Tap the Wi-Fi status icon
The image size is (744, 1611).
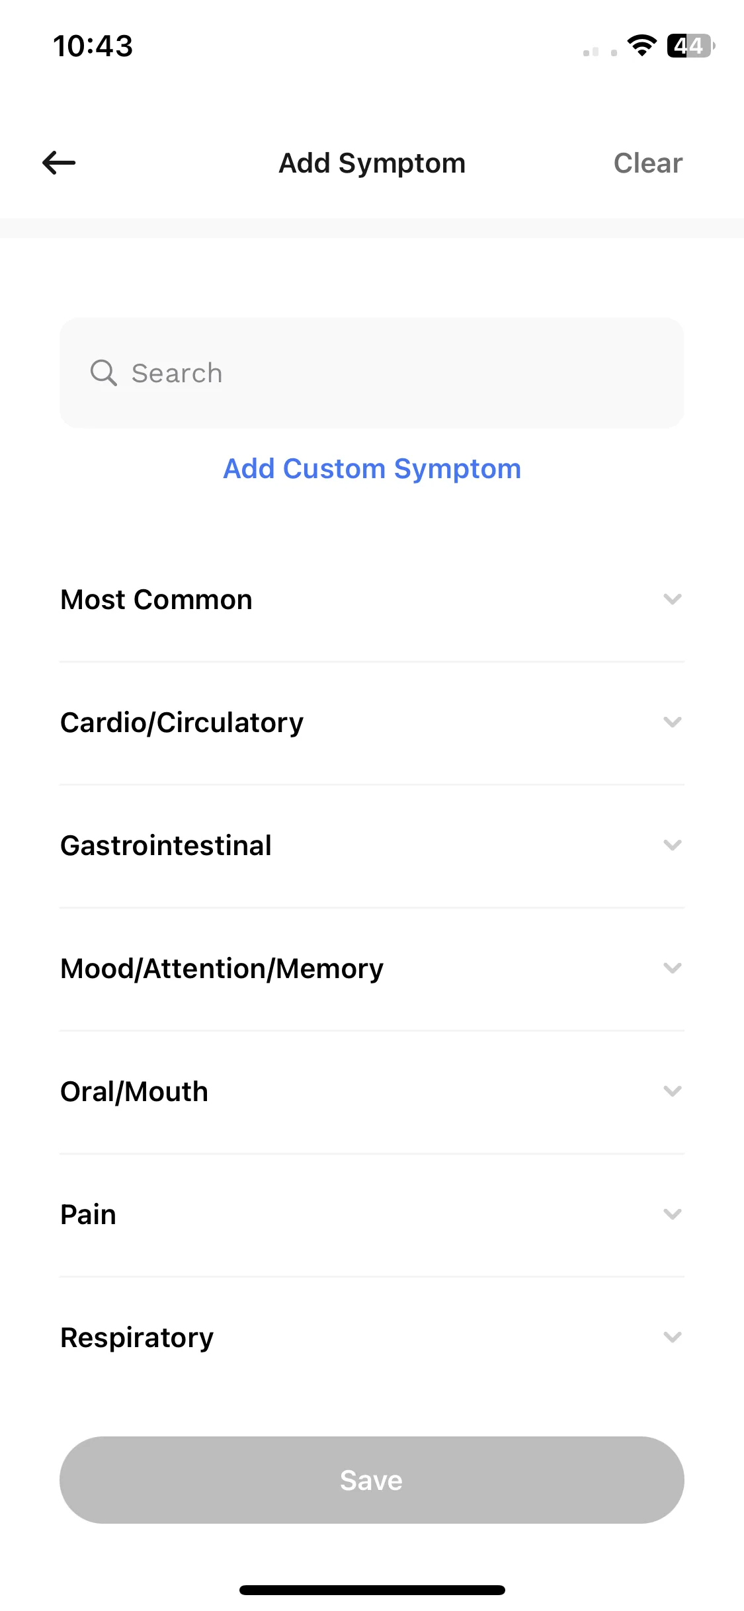(641, 46)
